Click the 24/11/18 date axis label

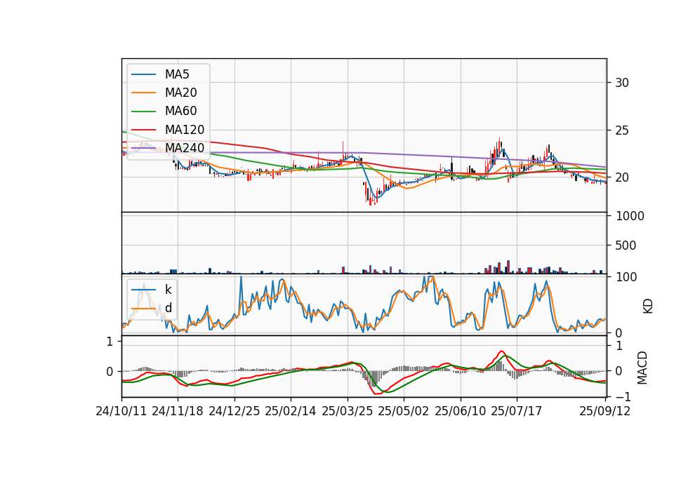coord(178,411)
